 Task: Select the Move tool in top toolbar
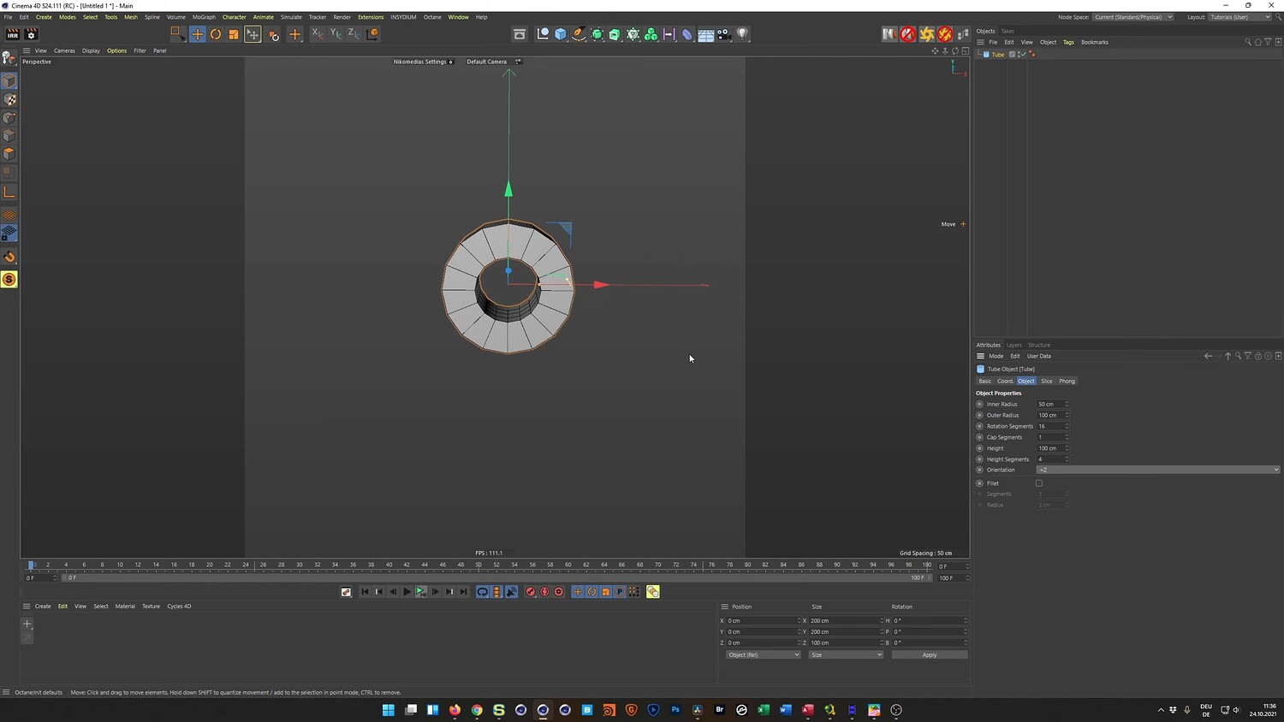pos(198,34)
